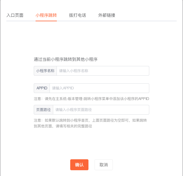Screen dimensions: 183x176
Task: Click the 页面路径 prefix label
Action: pyautogui.click(x=43, y=110)
